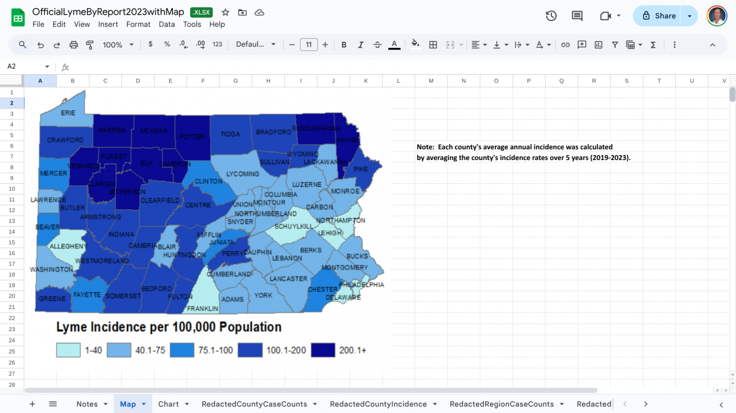Open the name box dropdown arrow
The width and height of the screenshot is (736, 413).
coord(48,67)
